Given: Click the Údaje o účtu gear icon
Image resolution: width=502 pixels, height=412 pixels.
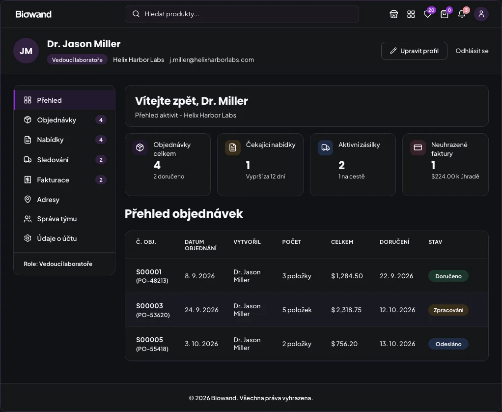Looking at the screenshot, I should [28, 238].
